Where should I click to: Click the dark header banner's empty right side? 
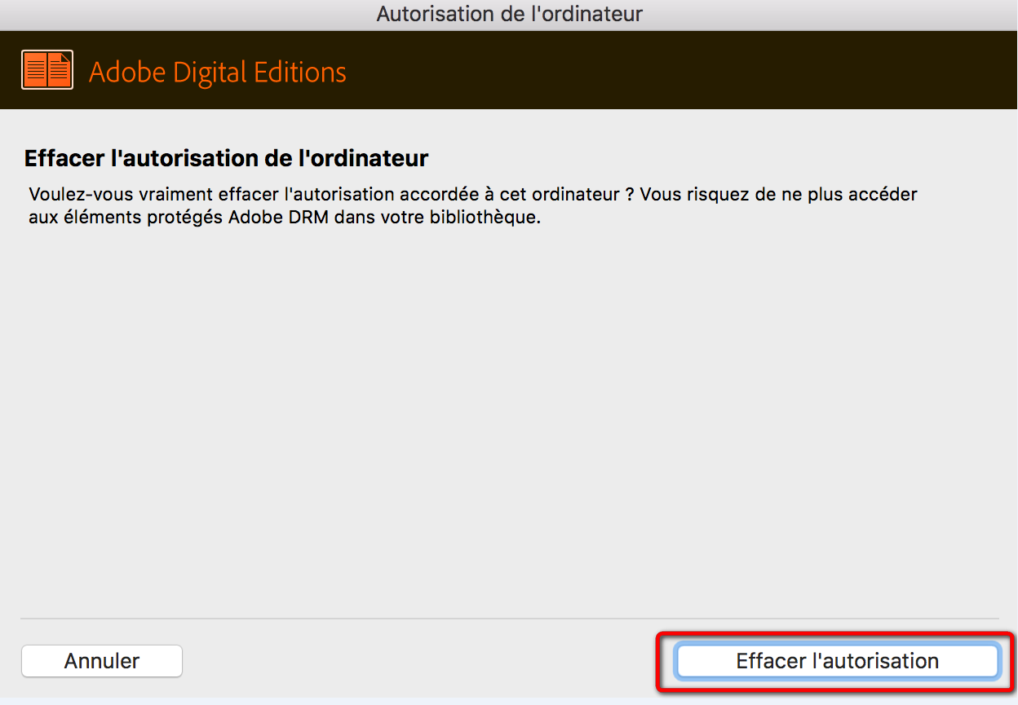(734, 71)
